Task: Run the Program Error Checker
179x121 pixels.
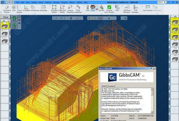Action: pyautogui.click(x=109, y=9)
